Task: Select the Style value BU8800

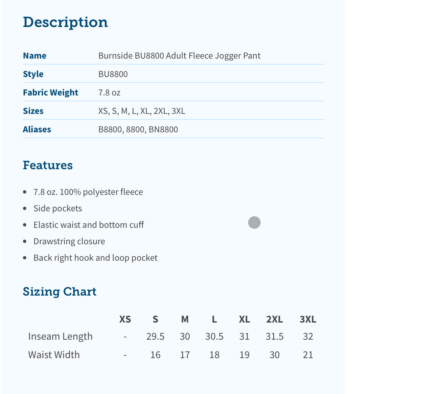Action: [113, 74]
